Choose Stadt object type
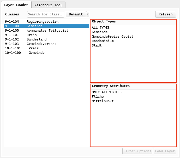This screenshot has width=180, height=158. pyautogui.click(x=133, y=45)
